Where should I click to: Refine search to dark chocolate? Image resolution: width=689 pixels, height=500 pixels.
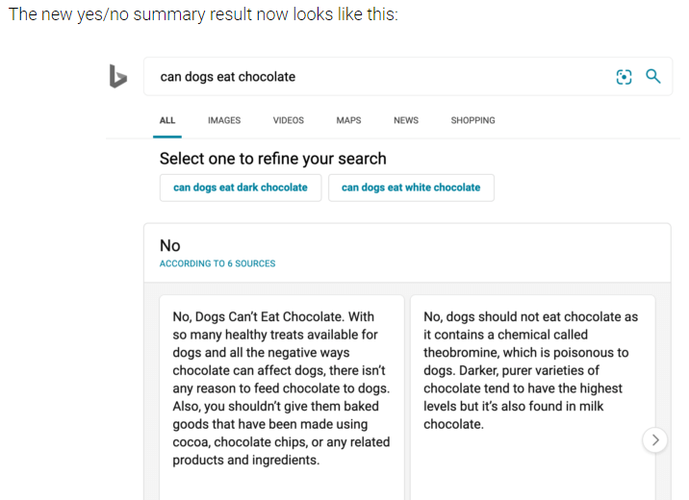click(241, 187)
